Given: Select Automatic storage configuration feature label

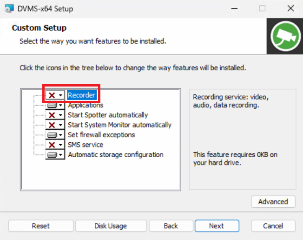Looking at the screenshot, I should (x=116, y=155).
